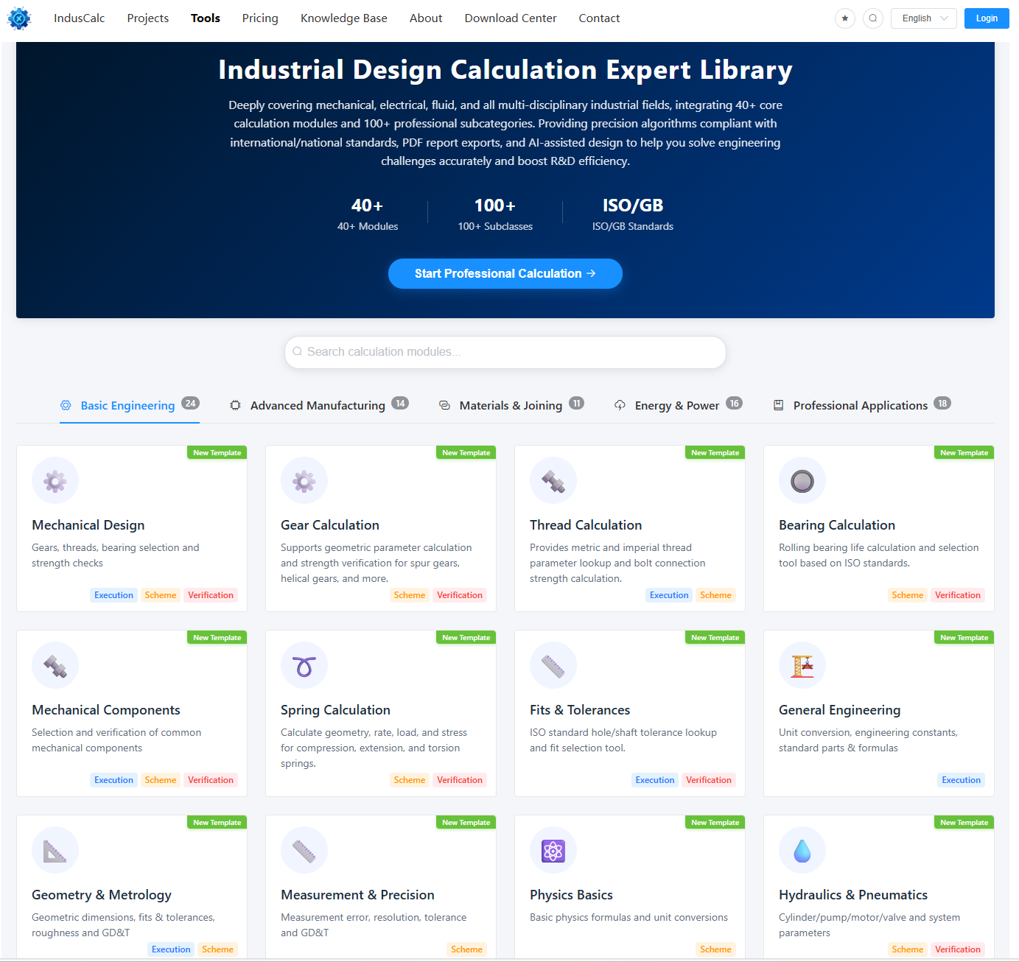1019x962 pixels.
Task: Select the Fits & Tolerances ruler icon
Action: (553, 664)
